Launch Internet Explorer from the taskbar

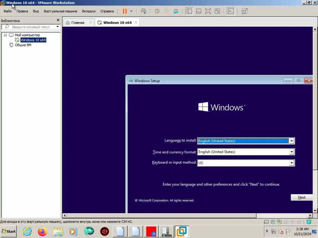[x=27, y=231]
